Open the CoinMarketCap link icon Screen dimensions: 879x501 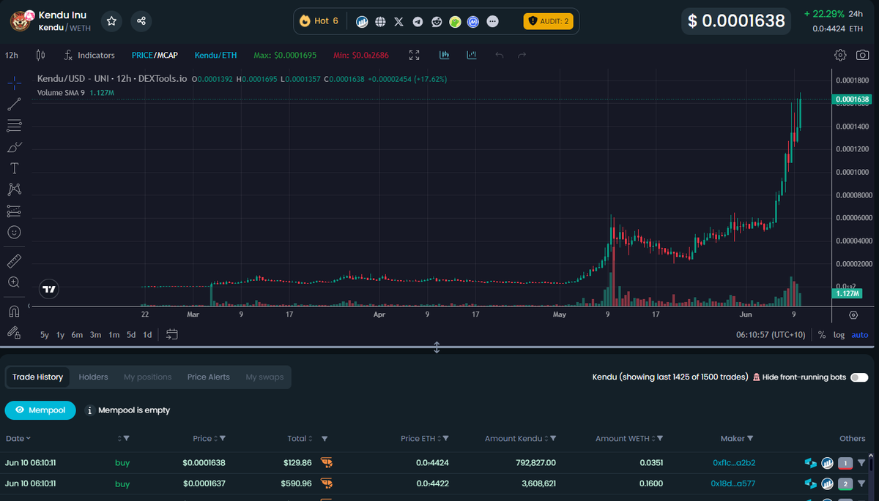click(474, 22)
